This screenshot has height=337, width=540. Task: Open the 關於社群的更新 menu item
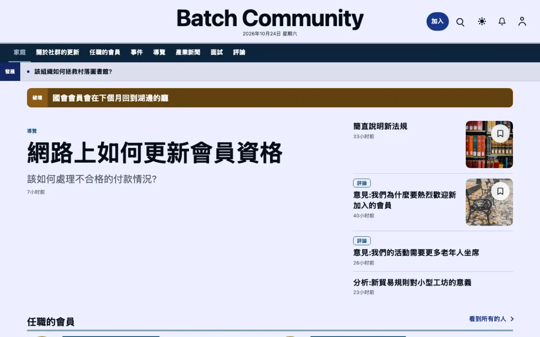click(x=58, y=53)
